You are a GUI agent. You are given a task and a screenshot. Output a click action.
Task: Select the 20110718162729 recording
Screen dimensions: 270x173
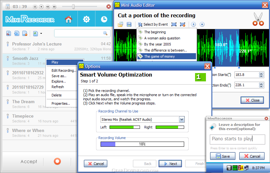point(24,89)
